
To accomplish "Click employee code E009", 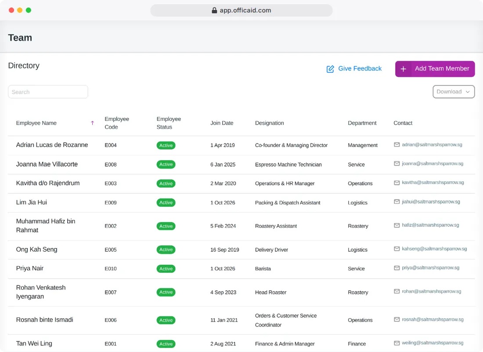I will pos(111,203).
